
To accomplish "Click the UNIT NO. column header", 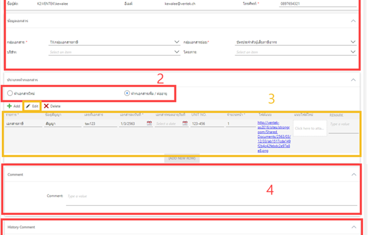I will (x=199, y=114).
